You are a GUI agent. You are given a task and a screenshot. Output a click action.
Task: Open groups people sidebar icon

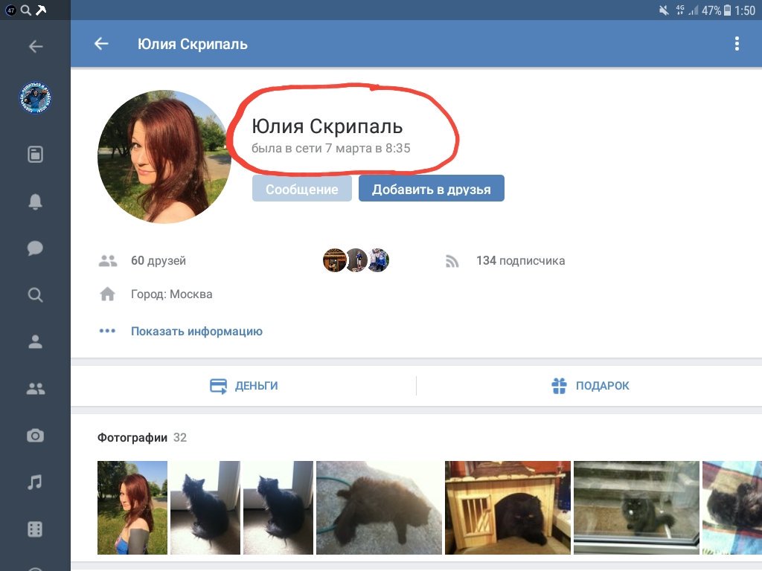click(35, 388)
